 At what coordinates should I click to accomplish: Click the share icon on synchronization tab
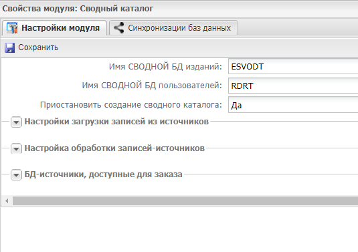click(119, 28)
